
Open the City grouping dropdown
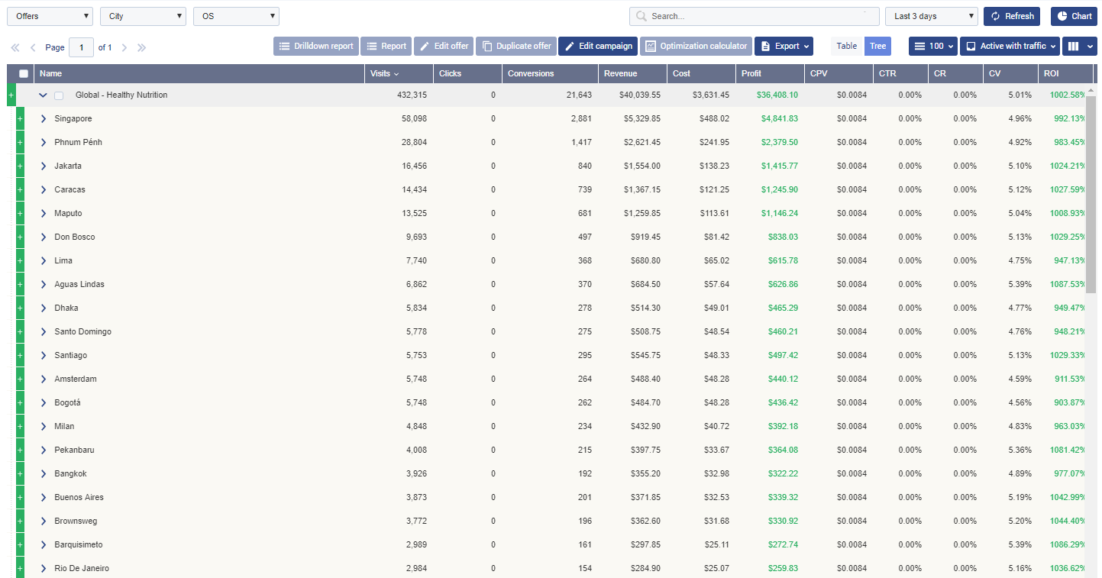[x=143, y=16]
